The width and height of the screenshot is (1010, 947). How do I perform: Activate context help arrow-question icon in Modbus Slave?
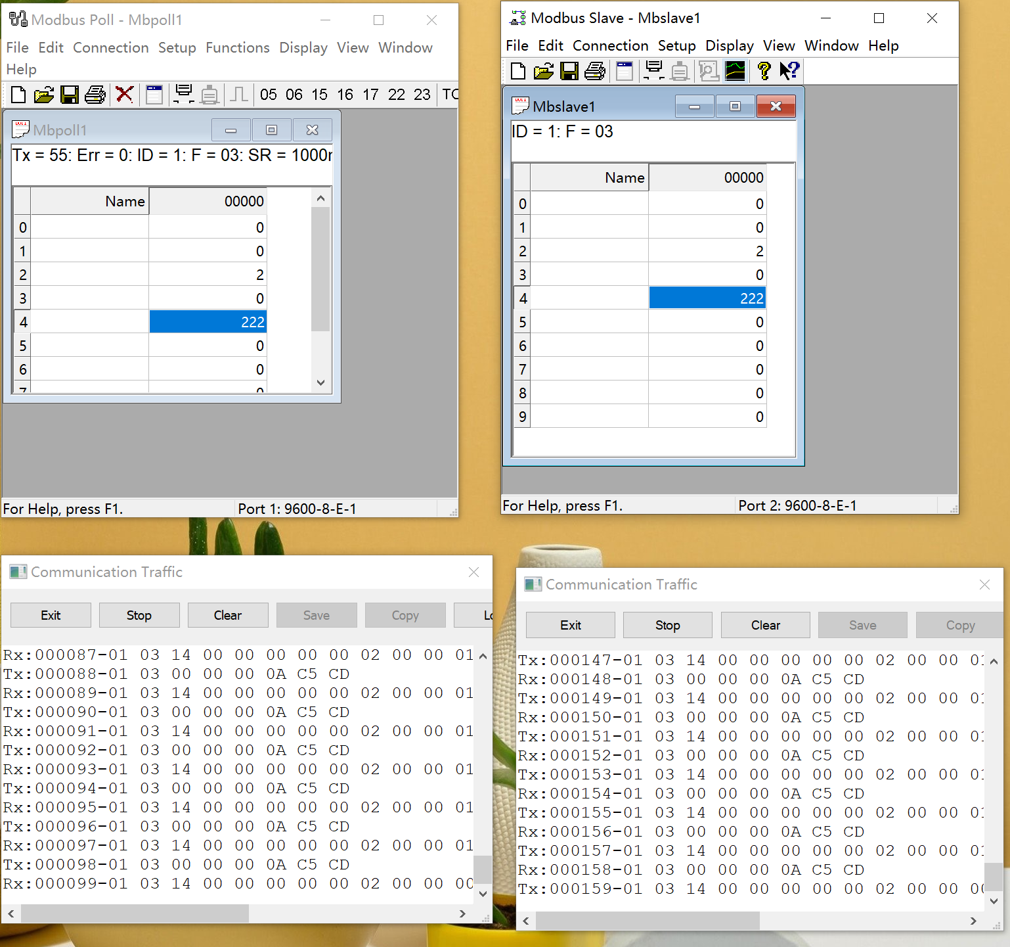(x=789, y=71)
